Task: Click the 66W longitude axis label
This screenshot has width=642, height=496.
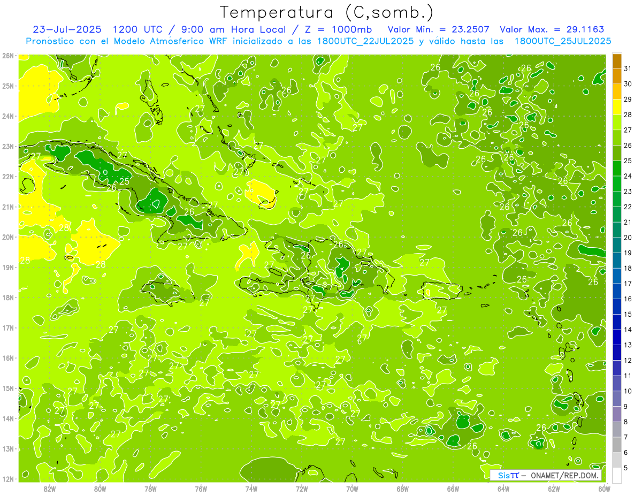Action: coord(453,489)
